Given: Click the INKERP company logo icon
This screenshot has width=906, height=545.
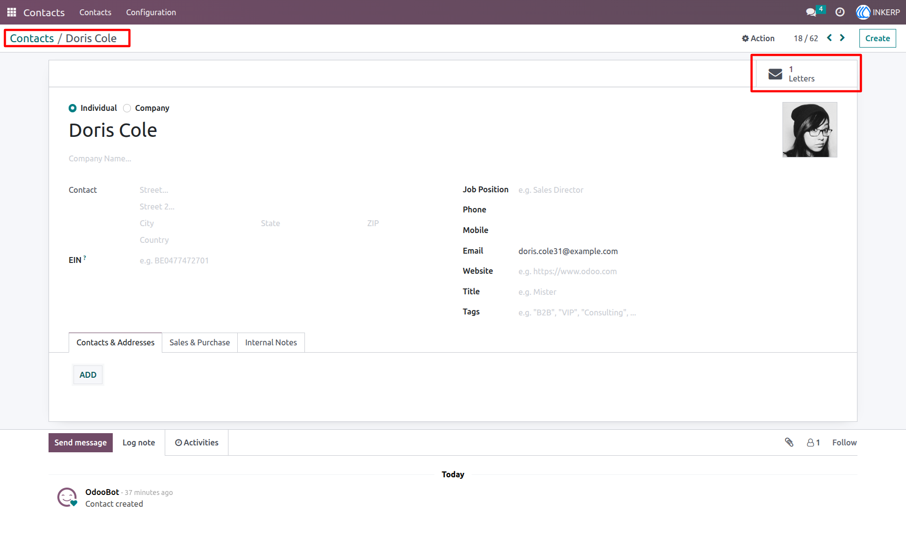Looking at the screenshot, I should (863, 12).
